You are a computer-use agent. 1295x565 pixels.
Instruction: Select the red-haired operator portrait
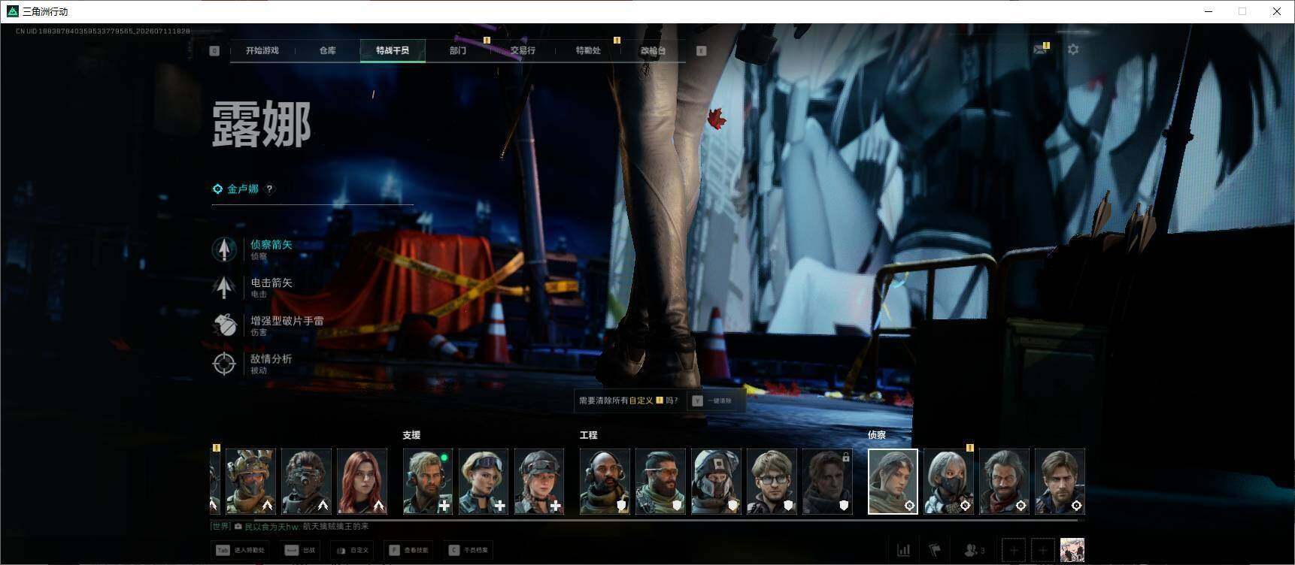[x=362, y=482]
